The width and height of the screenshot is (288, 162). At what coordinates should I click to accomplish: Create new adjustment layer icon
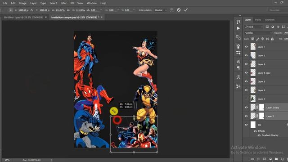click(270, 159)
